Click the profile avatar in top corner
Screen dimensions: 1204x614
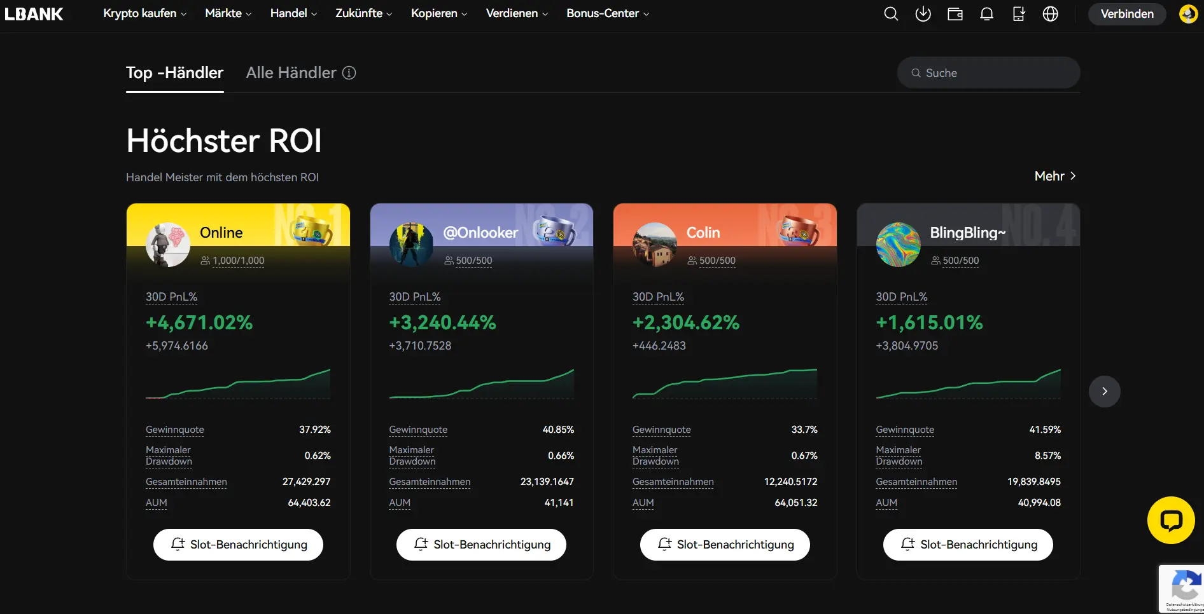pyautogui.click(x=1188, y=14)
